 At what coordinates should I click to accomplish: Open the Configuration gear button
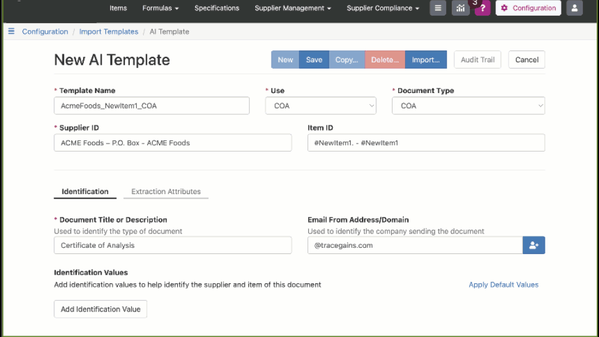(528, 8)
